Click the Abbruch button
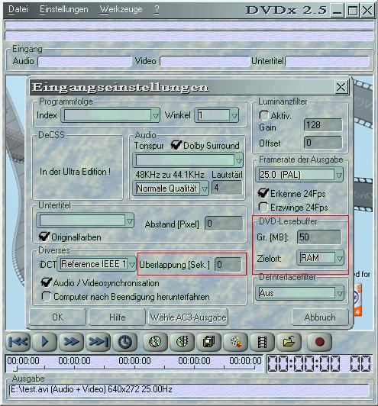Image resolution: width=378 pixels, height=406 pixels. point(320,317)
